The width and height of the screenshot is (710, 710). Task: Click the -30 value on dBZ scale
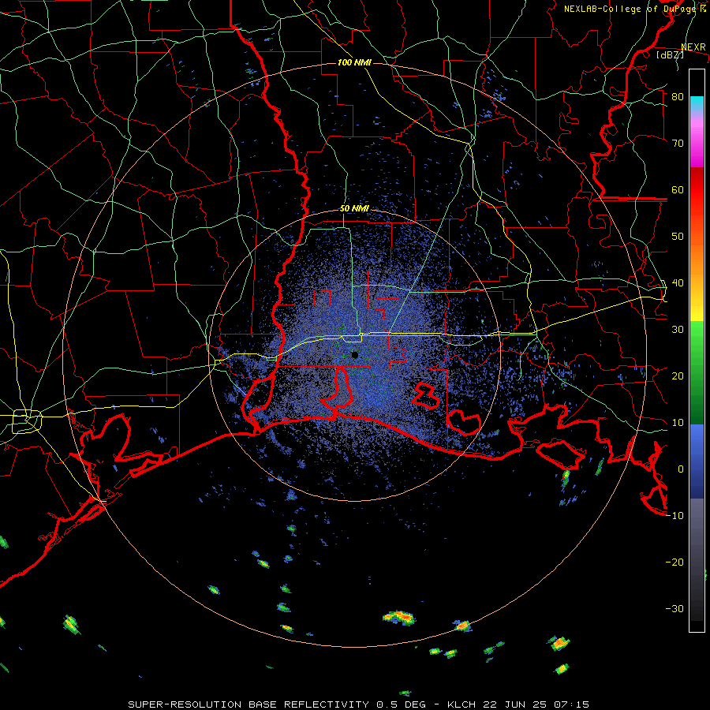(x=674, y=610)
